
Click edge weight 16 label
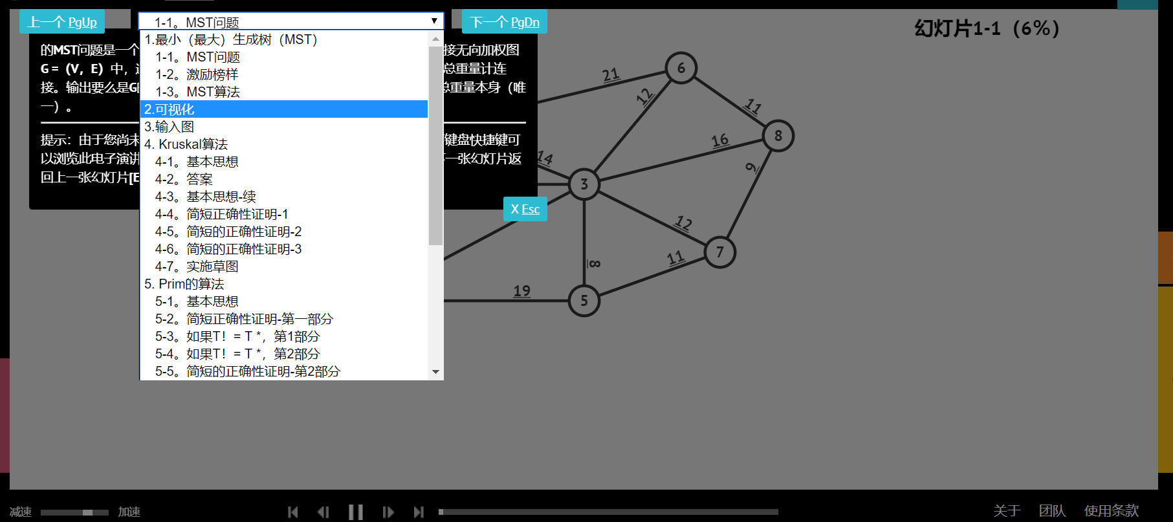pyautogui.click(x=720, y=140)
